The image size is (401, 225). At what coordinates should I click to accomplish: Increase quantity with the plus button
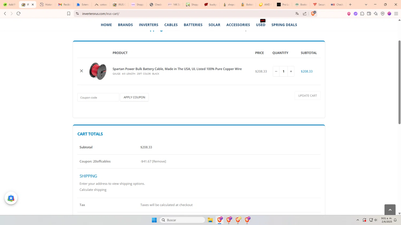click(x=291, y=71)
